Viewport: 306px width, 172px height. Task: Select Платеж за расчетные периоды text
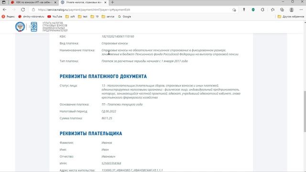click(144, 61)
